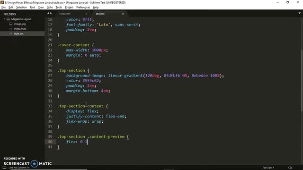The width and height of the screenshot is (303, 170).
Task: Restore down the Sublime Text window
Action: point(288,2)
